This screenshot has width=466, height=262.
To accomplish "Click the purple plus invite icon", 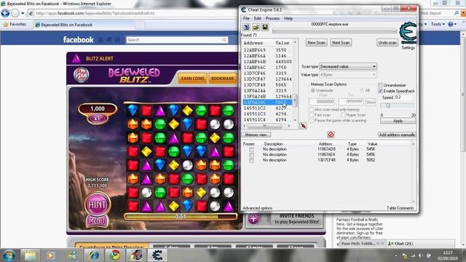I will (x=253, y=219).
